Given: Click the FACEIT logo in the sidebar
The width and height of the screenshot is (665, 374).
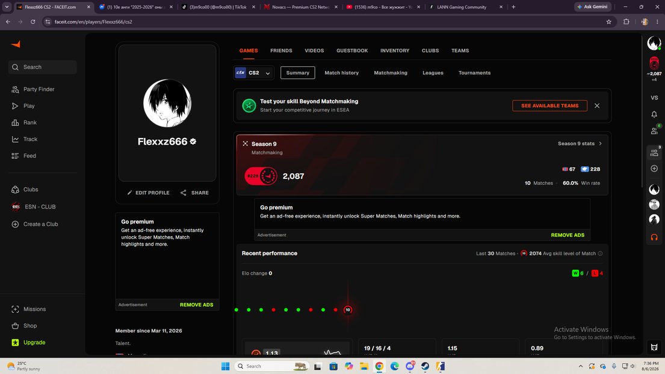Looking at the screenshot, I should tap(16, 44).
